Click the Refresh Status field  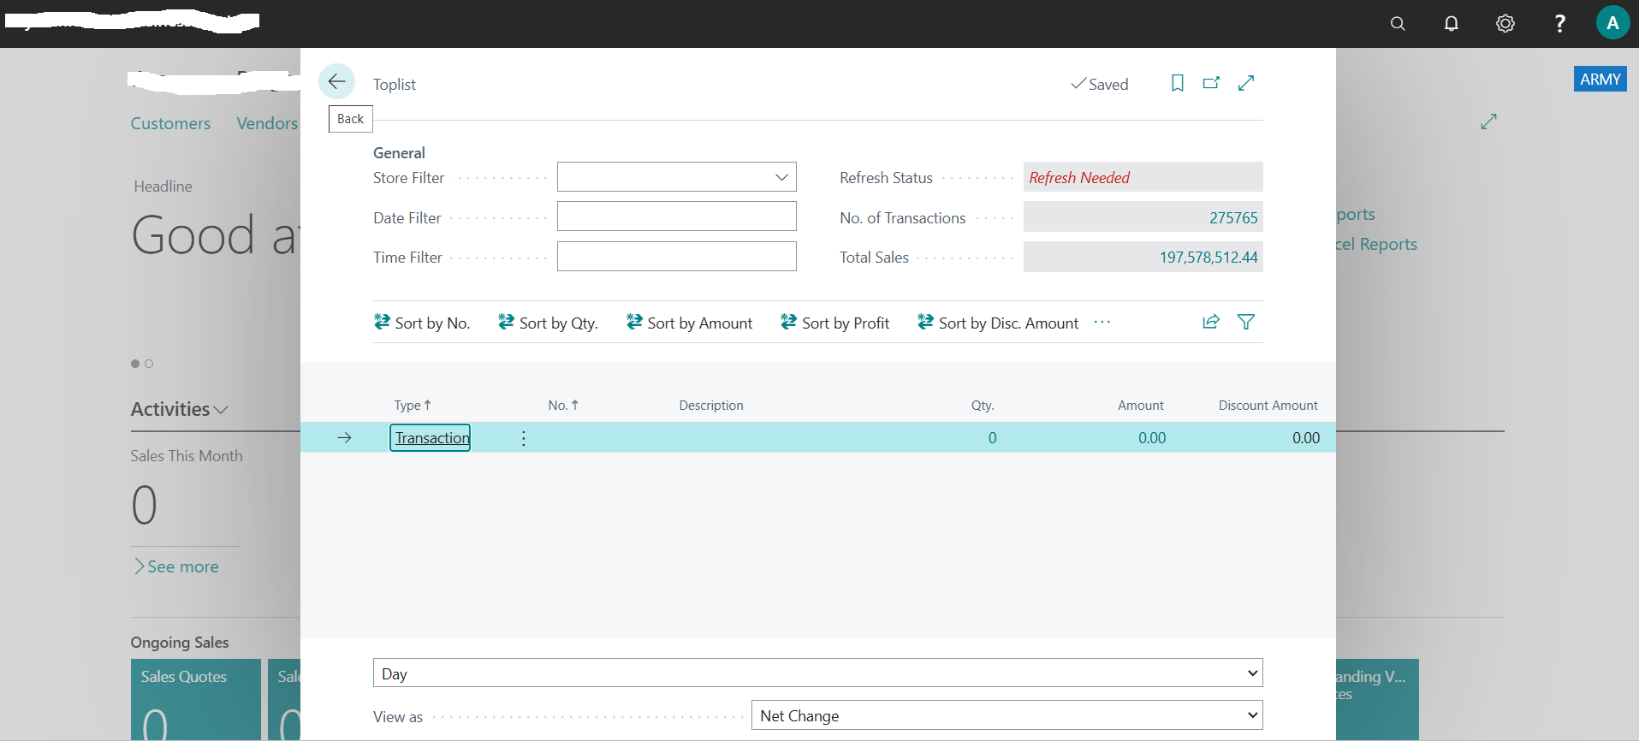(1143, 177)
